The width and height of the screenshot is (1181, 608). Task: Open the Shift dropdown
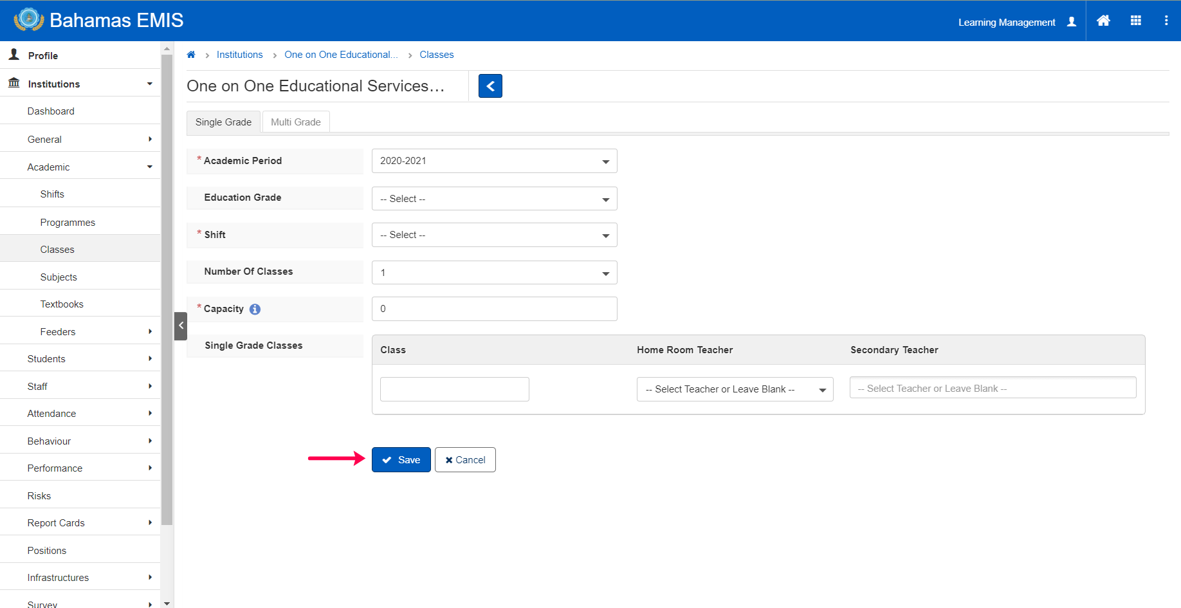[494, 235]
